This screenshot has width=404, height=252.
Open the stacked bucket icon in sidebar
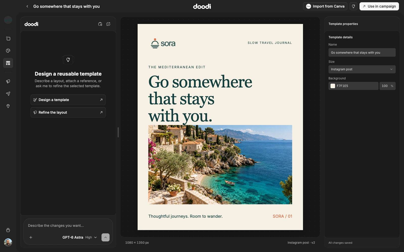click(8, 230)
